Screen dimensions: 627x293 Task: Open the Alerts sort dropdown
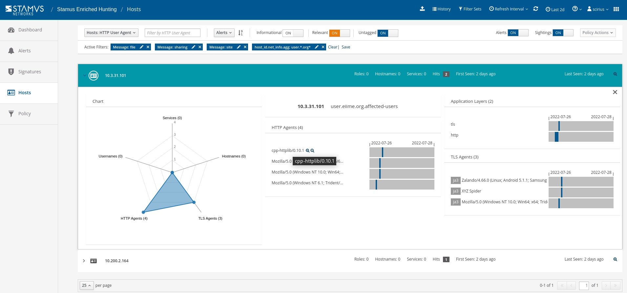(224, 33)
